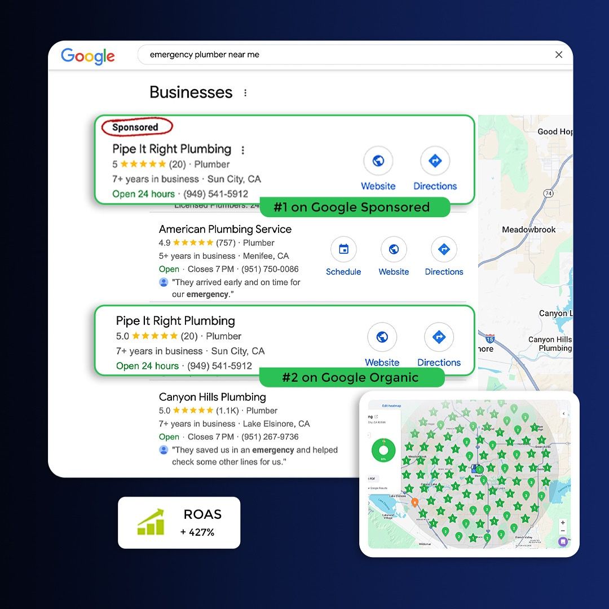Click the Website globe icon in the Sponsored listing
Screen dimensions: 609x609
click(378, 160)
